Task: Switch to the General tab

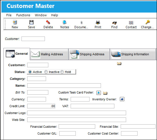Action: click(x=17, y=54)
